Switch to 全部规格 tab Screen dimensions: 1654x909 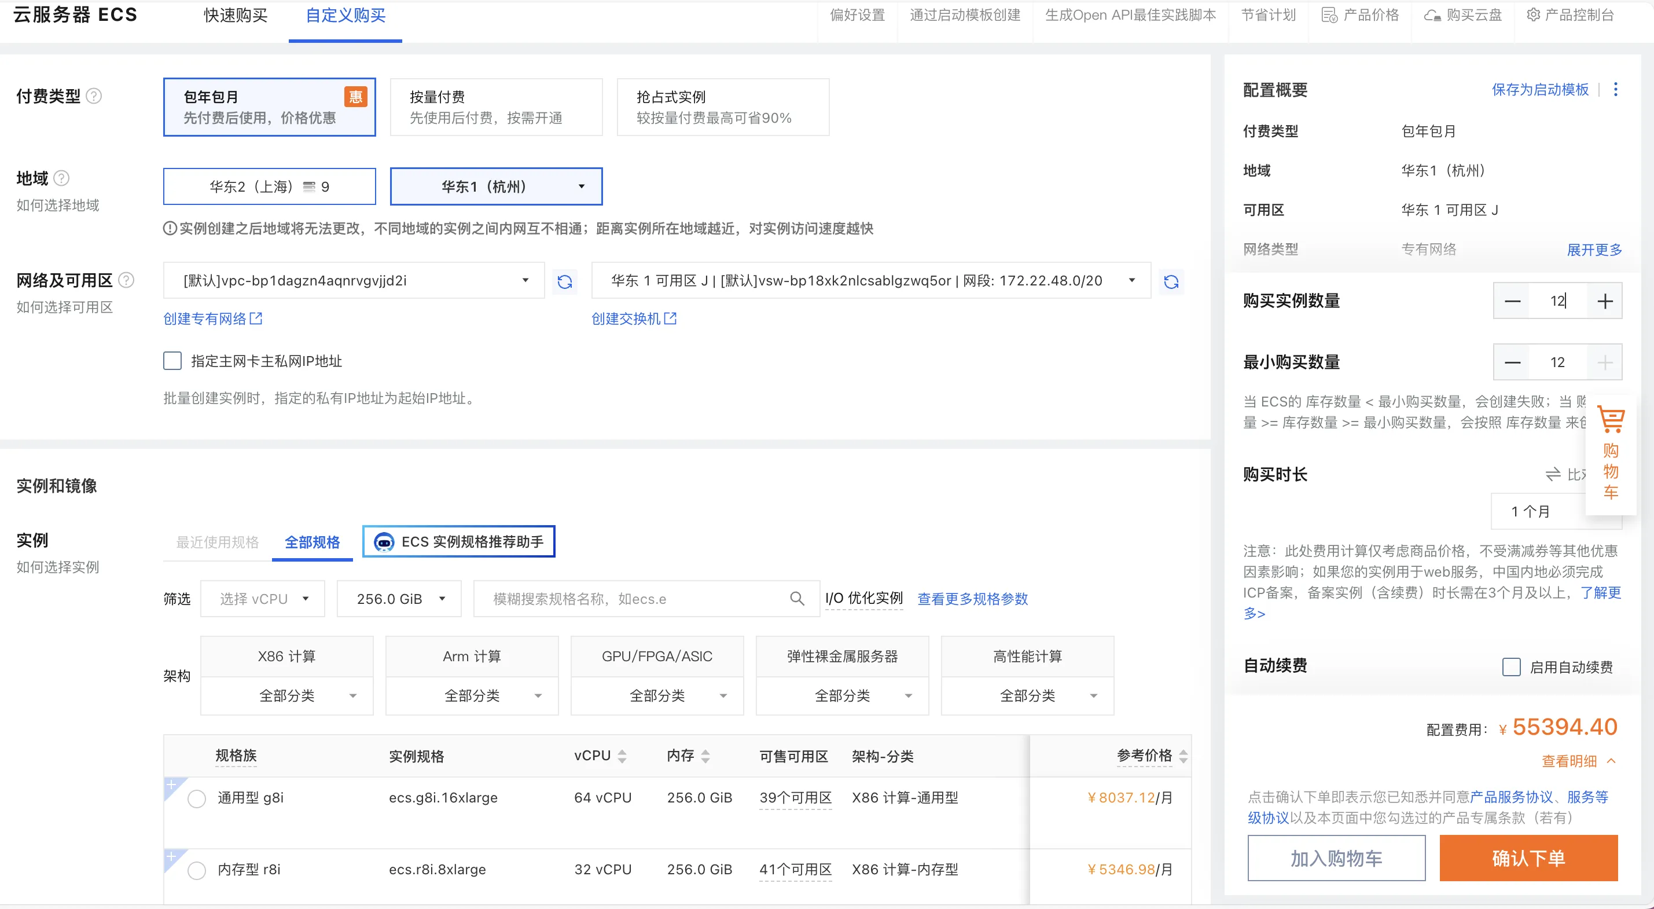click(x=312, y=542)
